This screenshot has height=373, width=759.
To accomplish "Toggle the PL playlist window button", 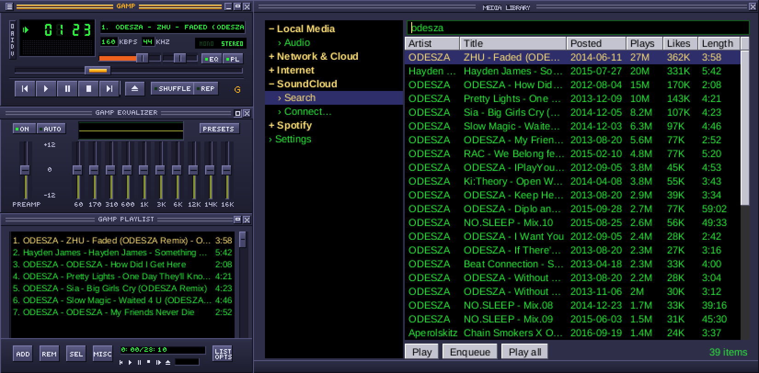I will [x=233, y=59].
